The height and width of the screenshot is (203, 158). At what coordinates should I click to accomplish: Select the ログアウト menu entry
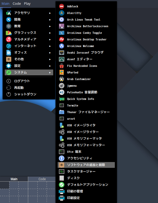pyautogui.click(x=29, y=81)
